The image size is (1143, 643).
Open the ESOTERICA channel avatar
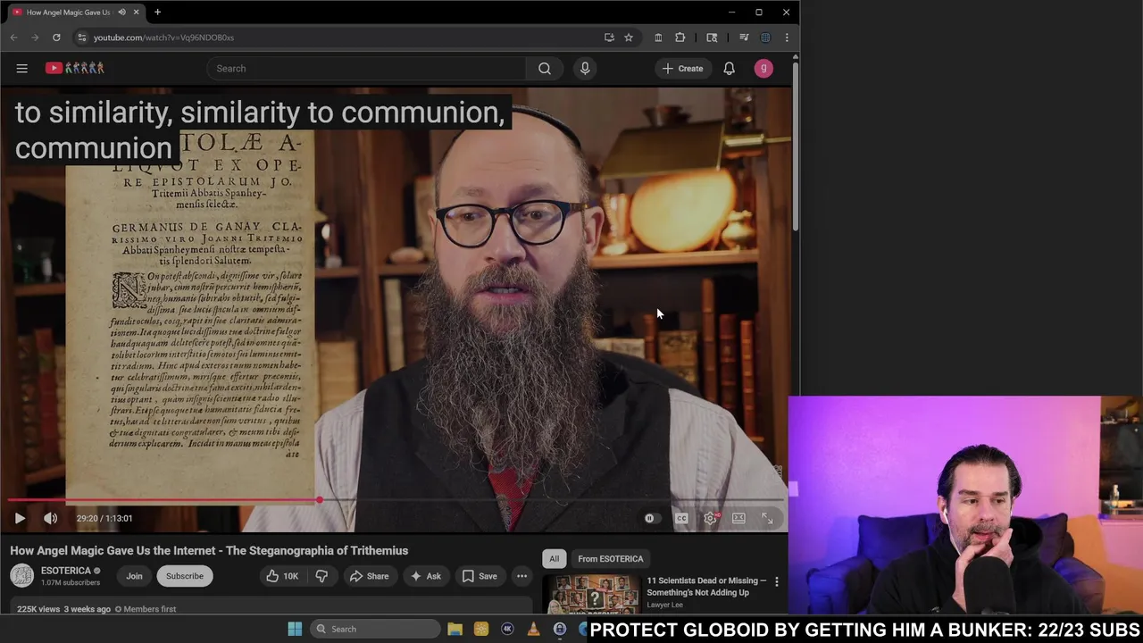(21, 576)
